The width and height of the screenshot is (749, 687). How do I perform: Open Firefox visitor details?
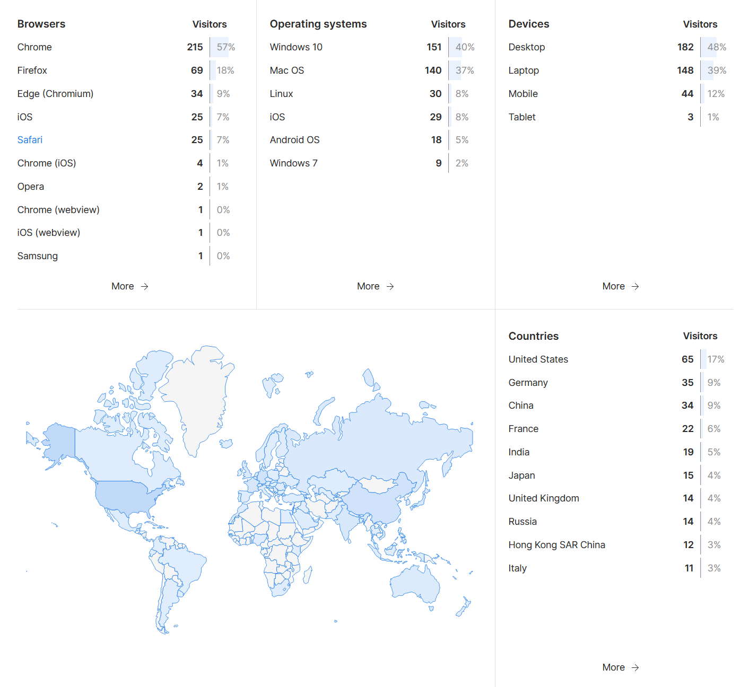point(32,71)
